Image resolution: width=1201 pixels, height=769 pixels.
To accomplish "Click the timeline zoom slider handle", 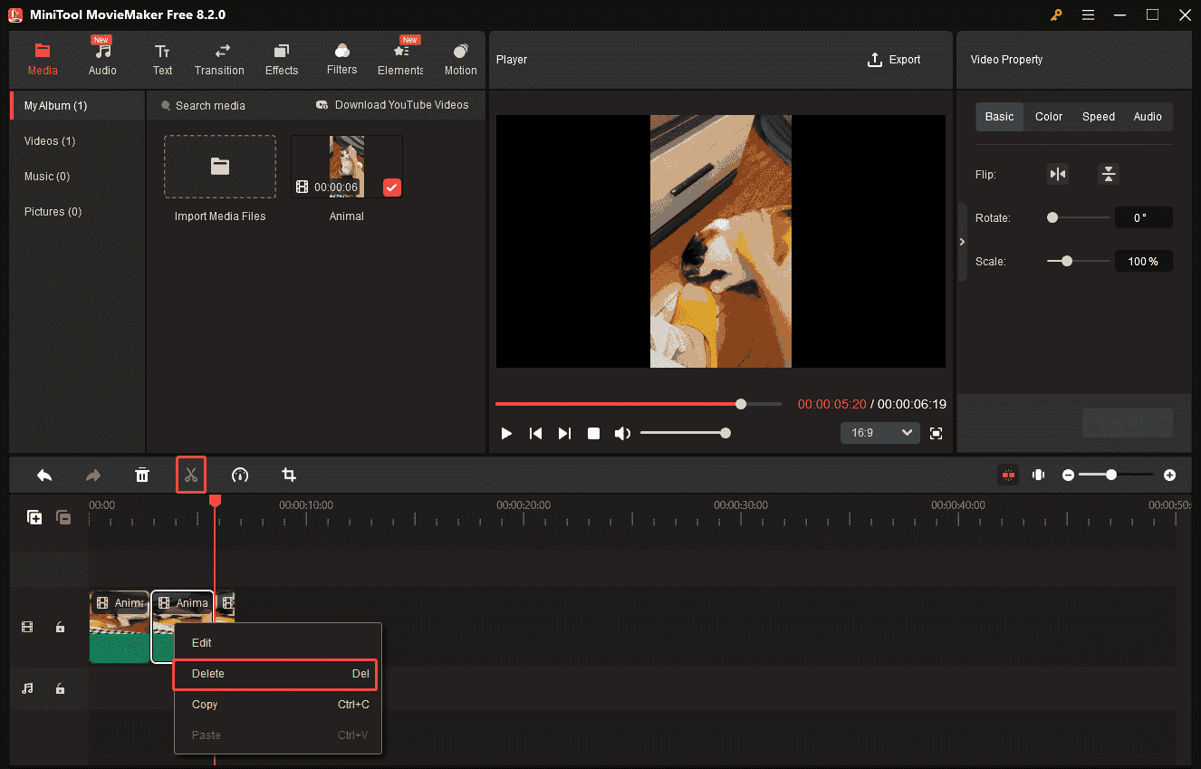I will (1111, 475).
